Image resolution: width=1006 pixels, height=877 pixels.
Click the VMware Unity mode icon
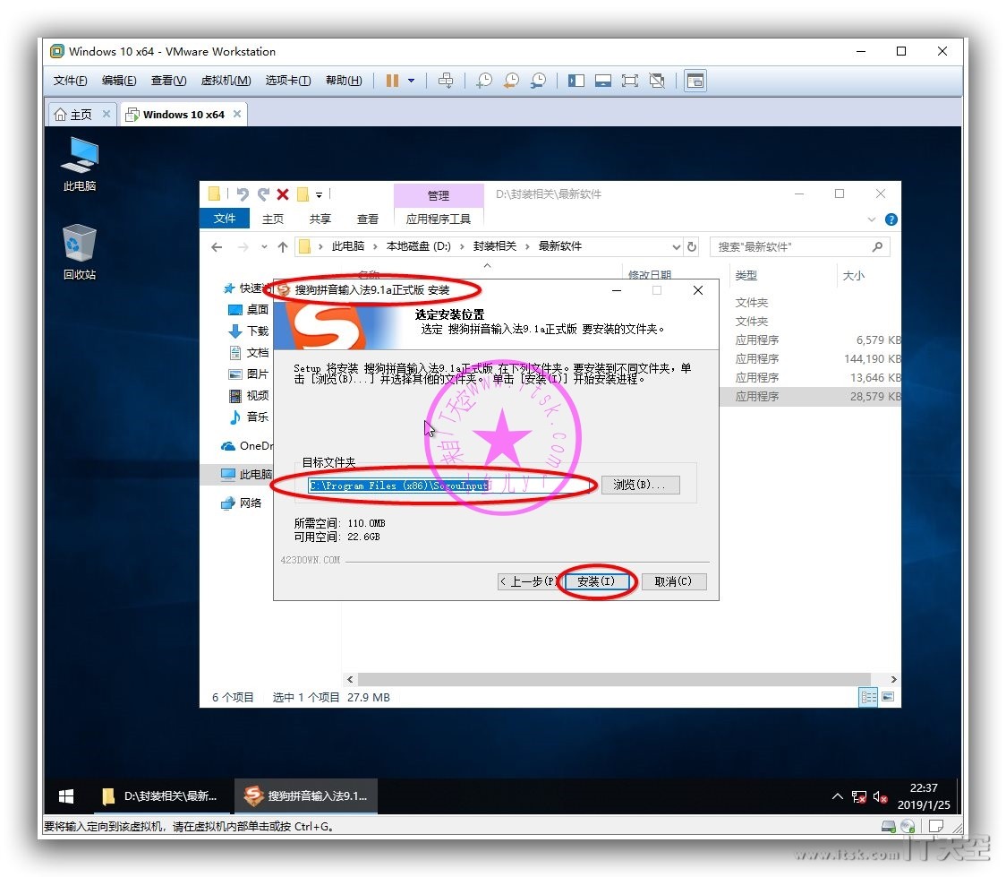[x=657, y=81]
